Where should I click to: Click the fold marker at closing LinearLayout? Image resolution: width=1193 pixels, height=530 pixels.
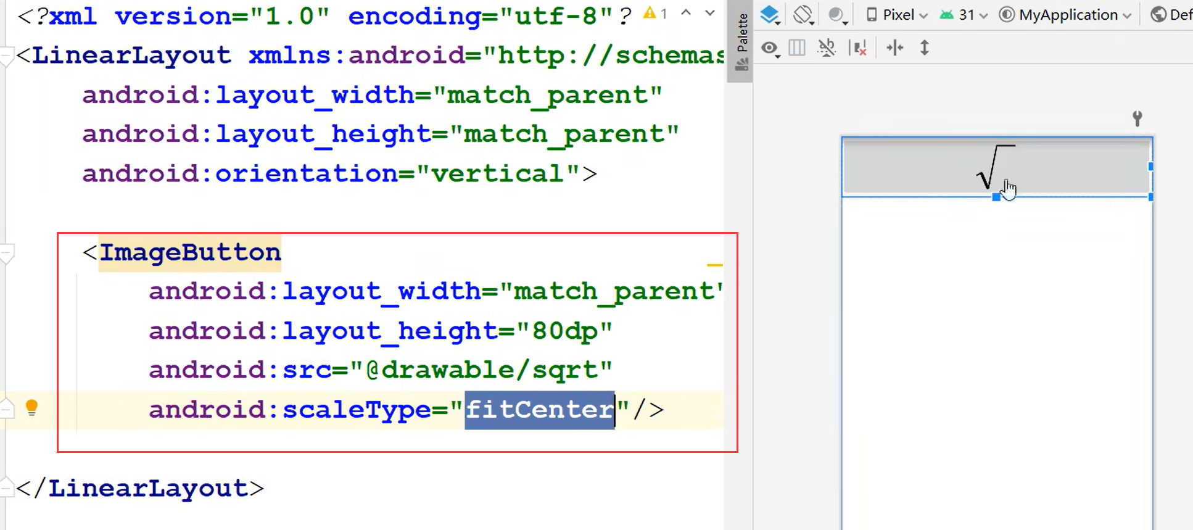[x=7, y=487]
